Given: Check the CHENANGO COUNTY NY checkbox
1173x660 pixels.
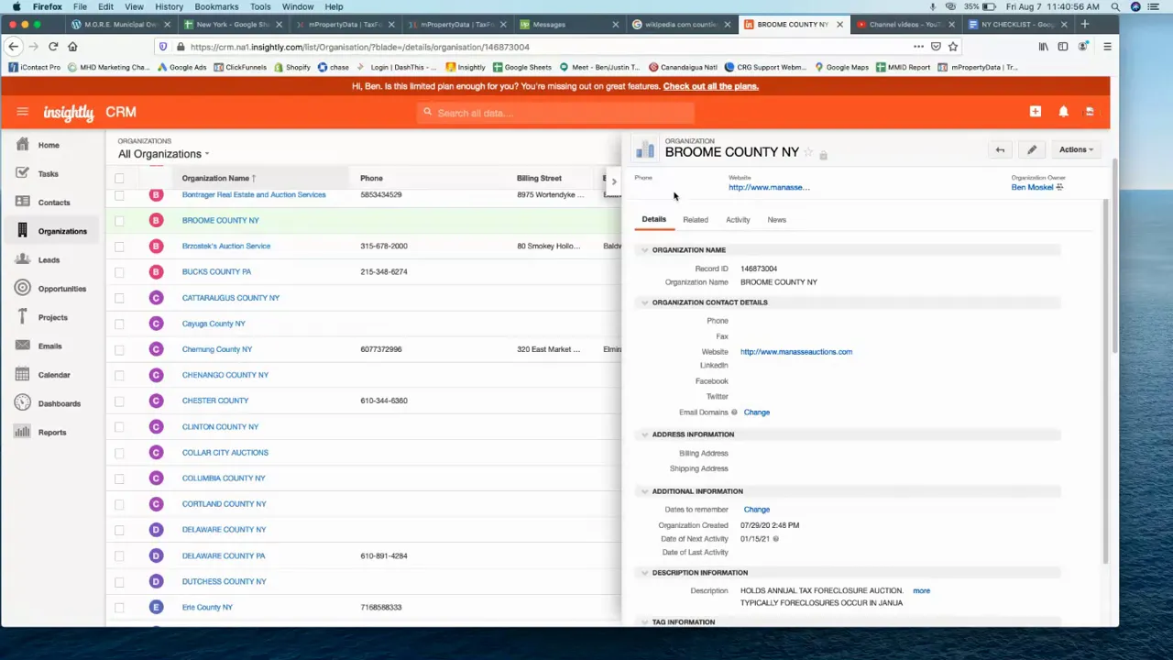Looking at the screenshot, I should coord(119,375).
